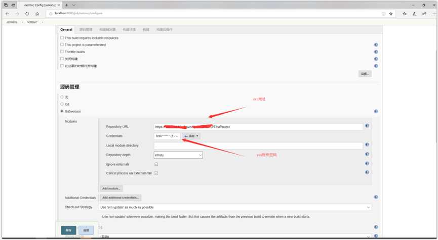Open the Repository depth infinity dropdown
438x240 pixels.
click(x=178, y=155)
